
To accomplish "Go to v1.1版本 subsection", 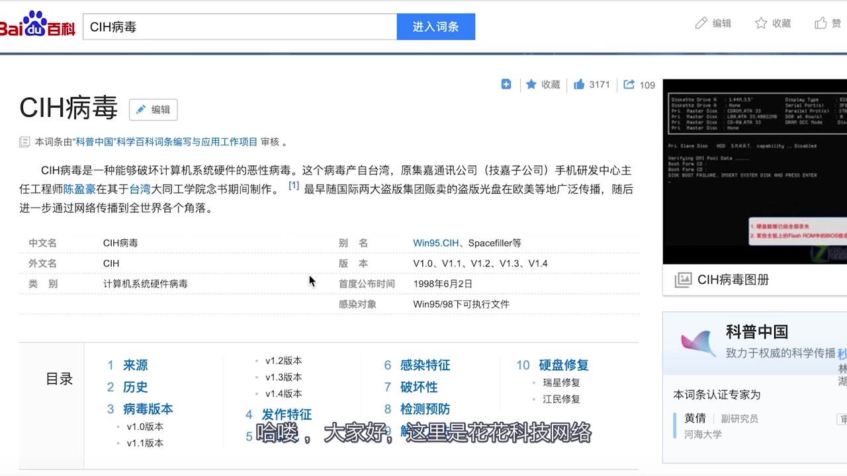I will click(x=145, y=443).
